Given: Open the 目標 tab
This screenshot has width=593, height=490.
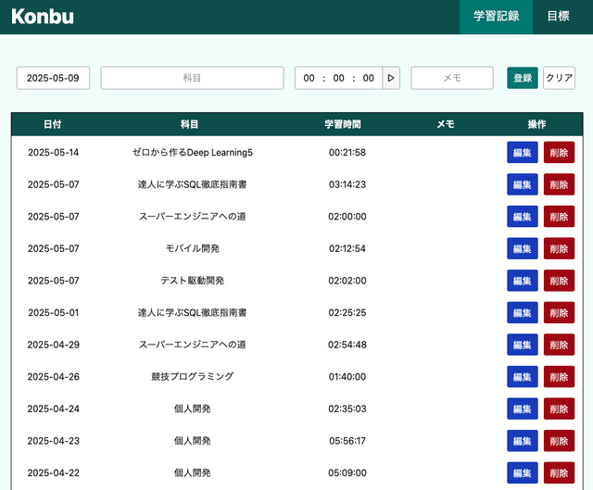Looking at the screenshot, I should 558,17.
